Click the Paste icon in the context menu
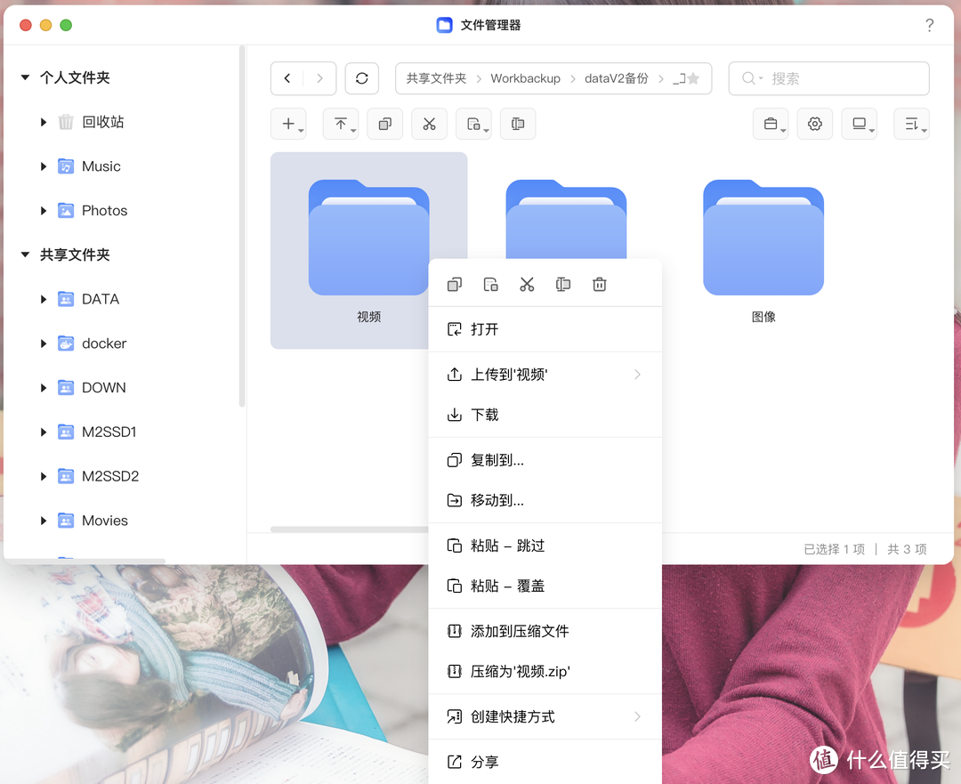This screenshot has width=961, height=784. coord(490,284)
